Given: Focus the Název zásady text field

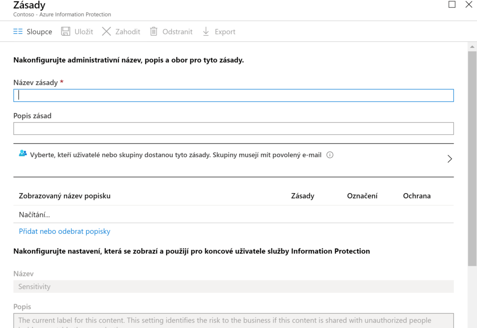Looking at the screenshot, I should pyautogui.click(x=233, y=95).
